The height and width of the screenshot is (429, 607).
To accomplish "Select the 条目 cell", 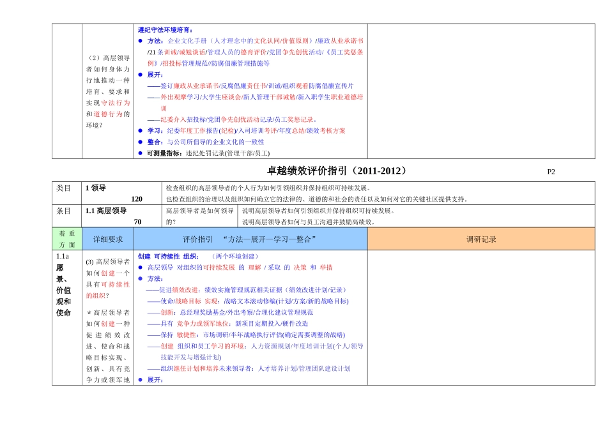I will pos(67,216).
